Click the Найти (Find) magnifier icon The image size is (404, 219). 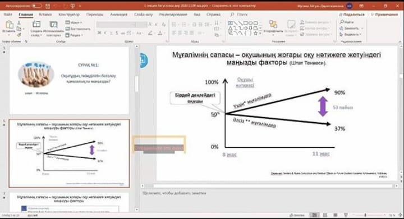click(342, 22)
